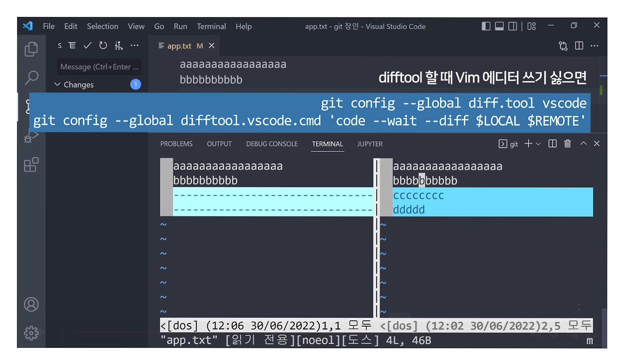Toggle bottom panel layout

[x=499, y=26]
